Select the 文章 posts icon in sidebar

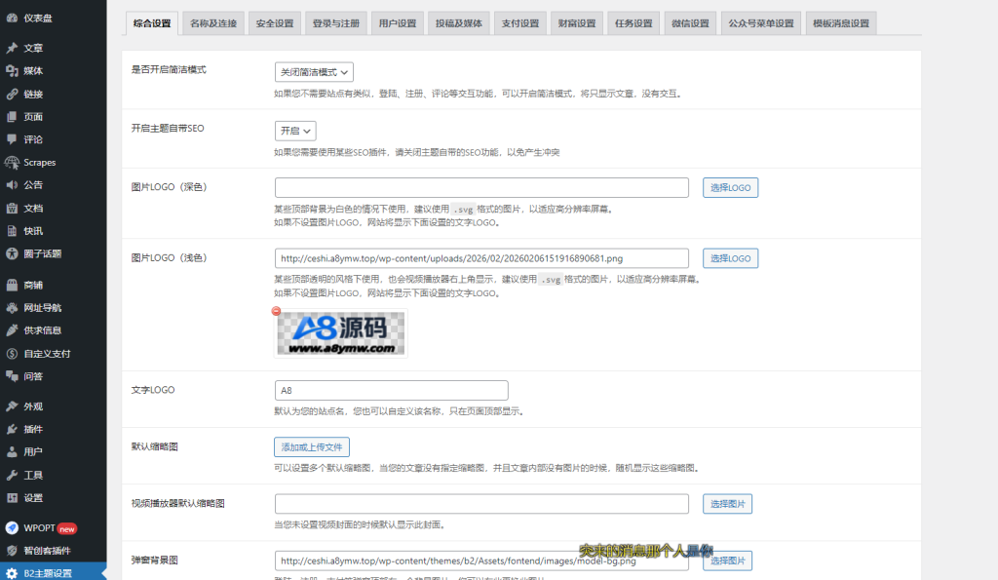pyautogui.click(x=14, y=46)
